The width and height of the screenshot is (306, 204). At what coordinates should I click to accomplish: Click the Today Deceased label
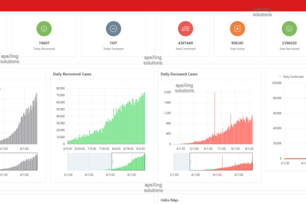tap(114, 49)
